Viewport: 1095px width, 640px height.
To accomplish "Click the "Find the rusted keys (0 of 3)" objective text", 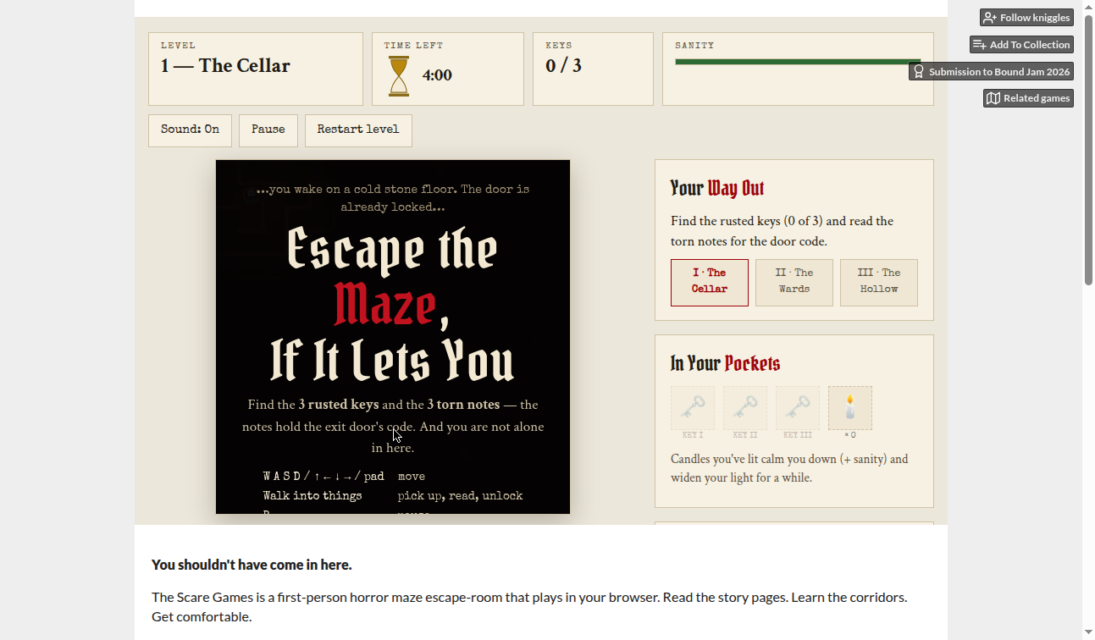I will tap(782, 231).
